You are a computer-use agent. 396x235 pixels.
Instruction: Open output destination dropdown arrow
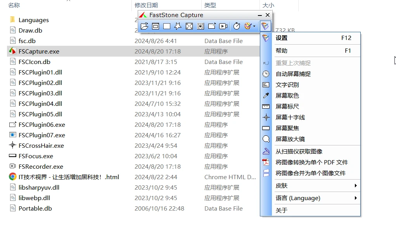254,26
